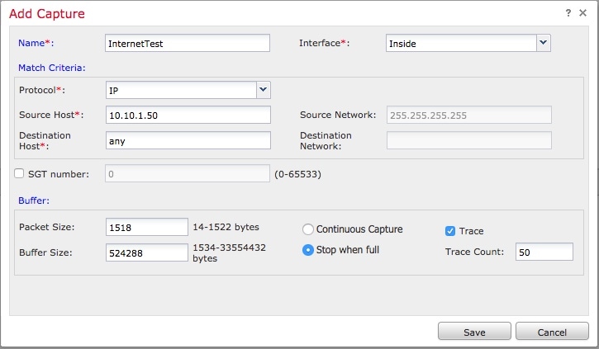
Task: Select the Continuous Capture radio option
Action: coord(308,229)
